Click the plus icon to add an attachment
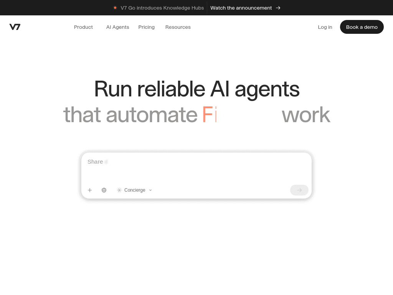The width and height of the screenshot is (393, 295). 90,190
